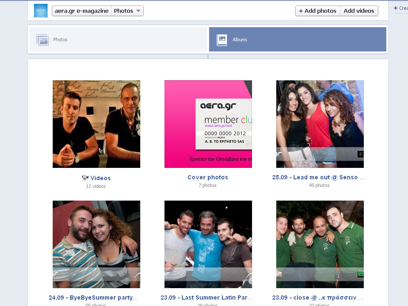The height and width of the screenshot is (306, 408).
Task: Click the Albums tab photo album icon
Action: (222, 39)
